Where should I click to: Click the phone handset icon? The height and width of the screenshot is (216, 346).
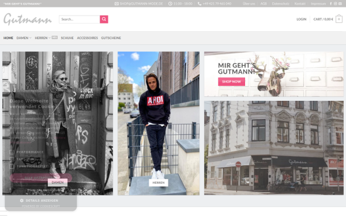[x=200, y=4]
